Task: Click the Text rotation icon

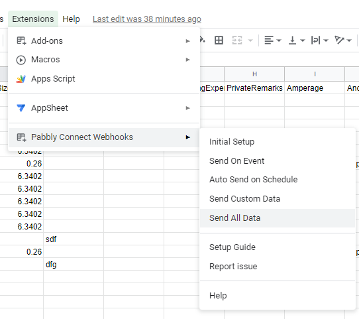Action: click(339, 40)
